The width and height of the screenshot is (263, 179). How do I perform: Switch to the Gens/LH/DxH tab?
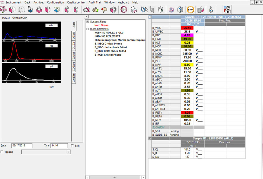[x=20, y=18]
